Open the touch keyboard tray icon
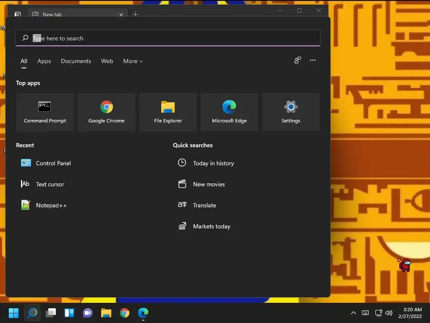Viewport: 430px width, 323px height. point(365,313)
